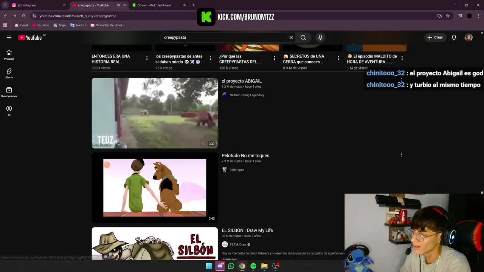
Task: Open the Tú section in the sidebar
Action: coord(9,111)
